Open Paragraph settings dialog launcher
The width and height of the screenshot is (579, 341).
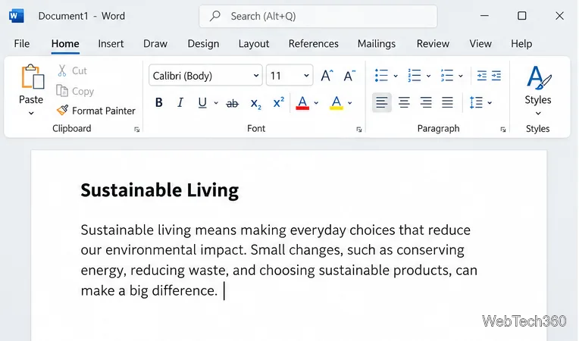503,130
